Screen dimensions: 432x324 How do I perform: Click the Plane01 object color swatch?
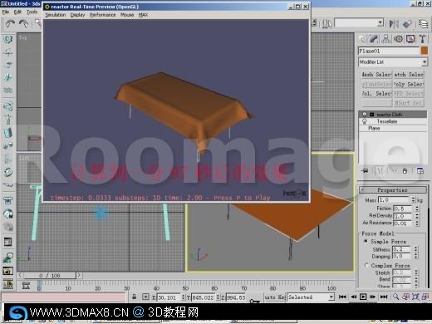point(425,51)
